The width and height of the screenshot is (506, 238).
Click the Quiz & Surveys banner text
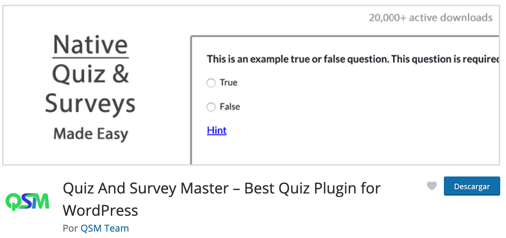click(x=90, y=89)
